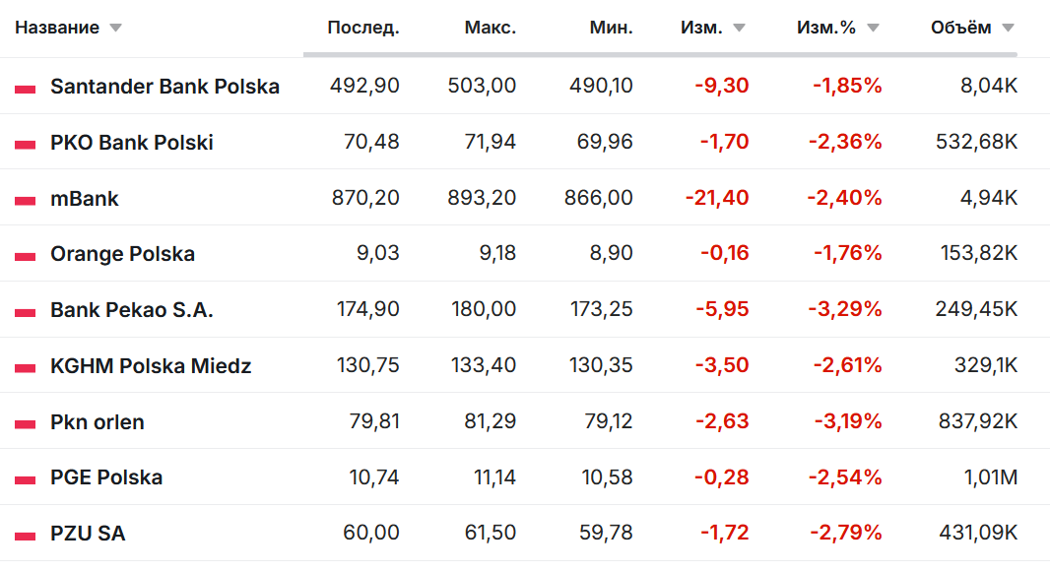Click the flag icon beside Orange Polska

pos(25,256)
